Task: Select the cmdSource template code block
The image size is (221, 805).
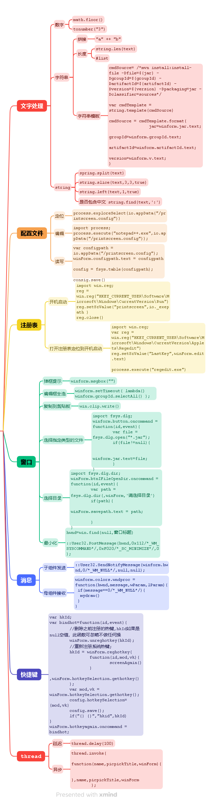Action: click(x=155, y=116)
